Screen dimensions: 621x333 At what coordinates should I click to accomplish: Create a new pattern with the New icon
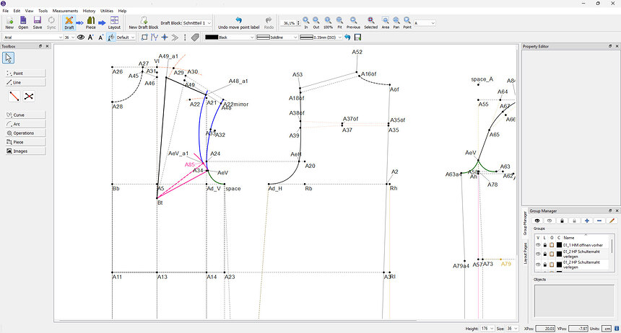[x=9, y=22]
